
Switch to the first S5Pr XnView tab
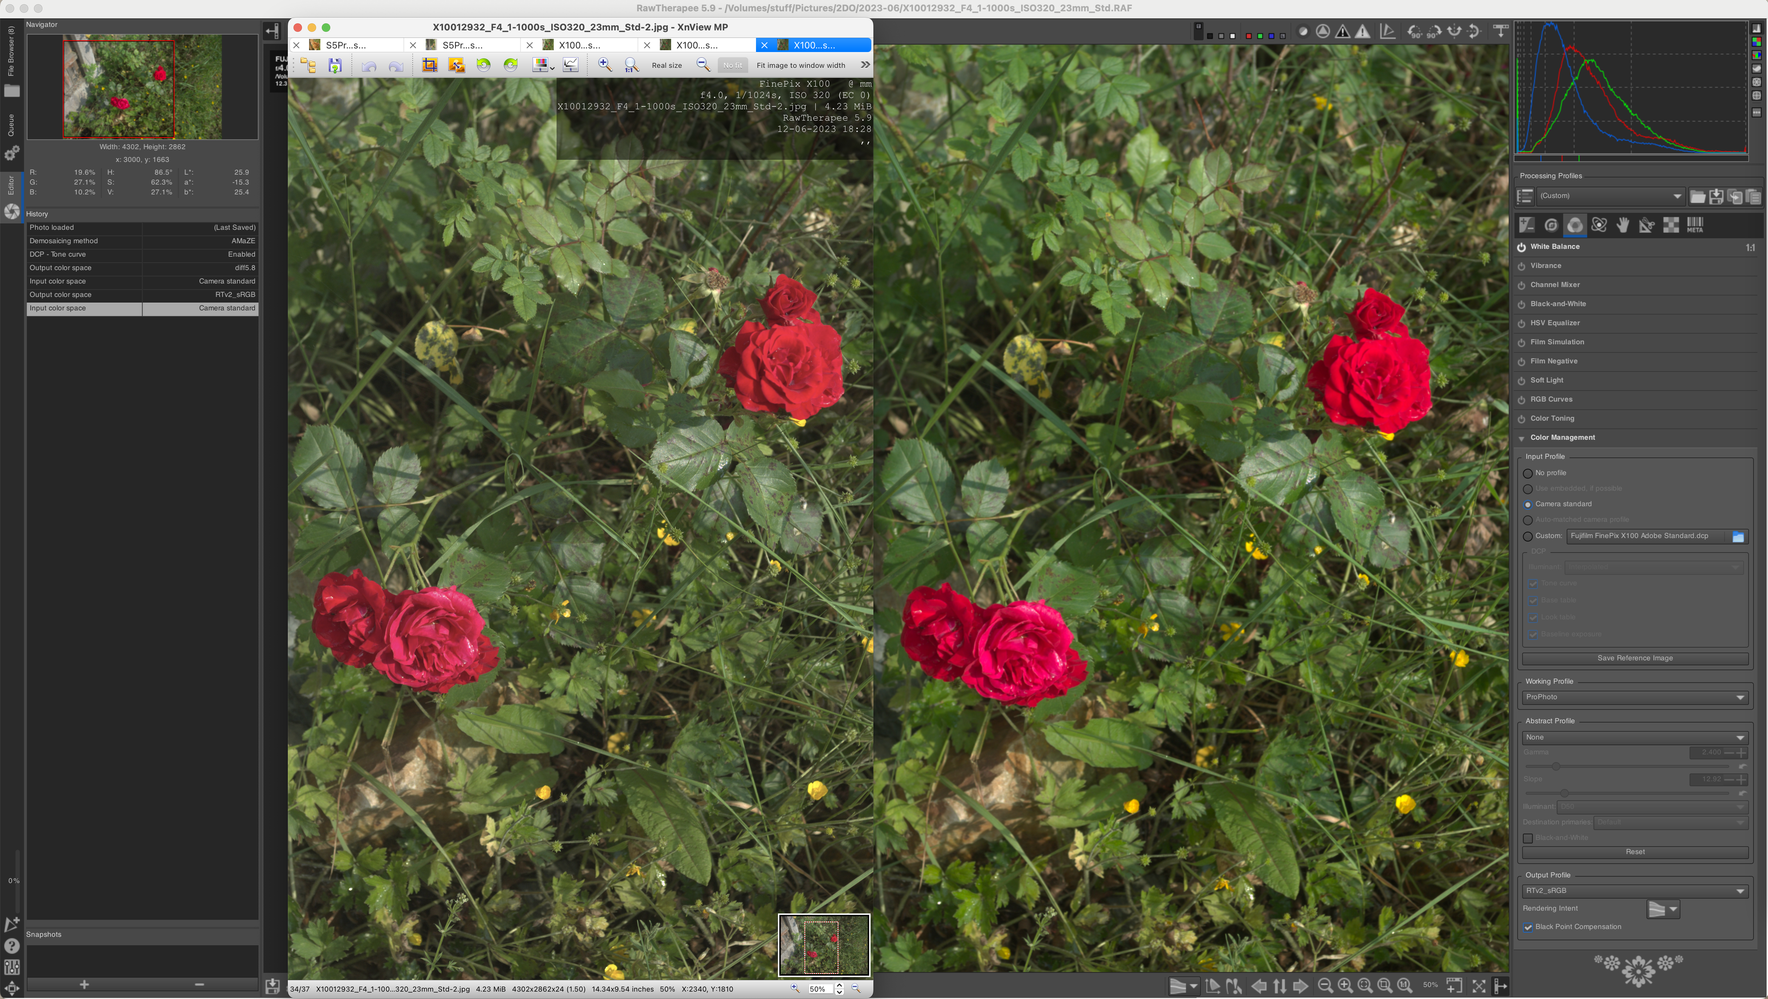pyautogui.click(x=346, y=45)
